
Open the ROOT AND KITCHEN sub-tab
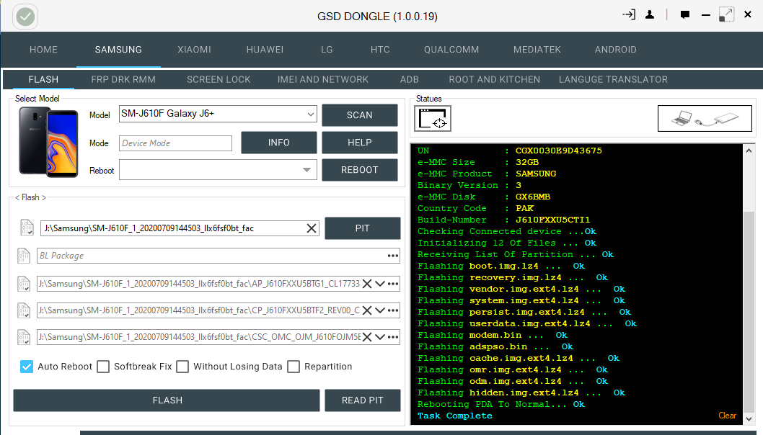click(495, 80)
